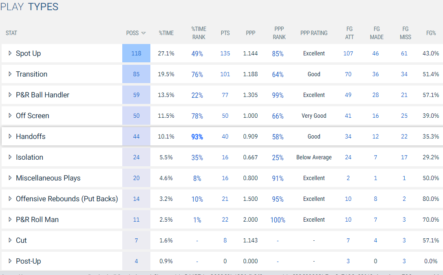Expand Offensive Rebounds (Put Backs) row

pos(10,199)
